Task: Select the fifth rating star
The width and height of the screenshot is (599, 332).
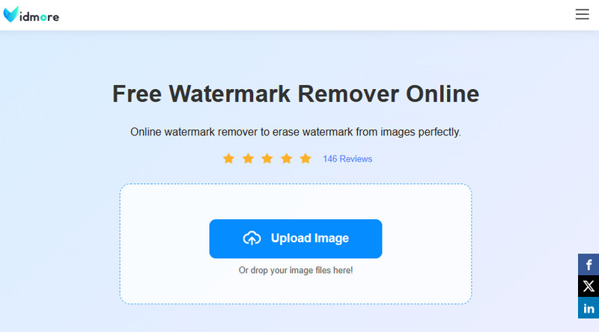Action: 305,159
